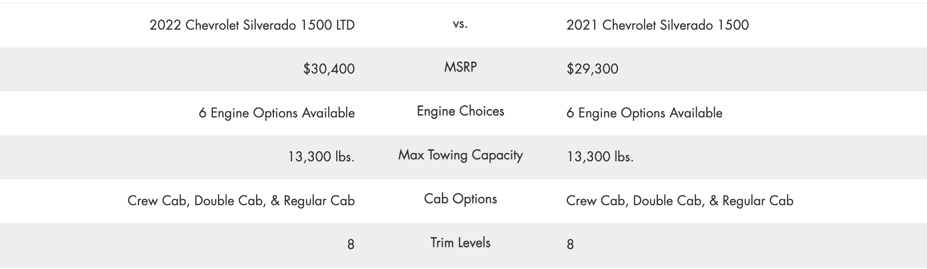Screen dimensions: 927x269
Task: Click the 2021 Chevrolet Silverado 1500 heading
Action: [x=657, y=25]
